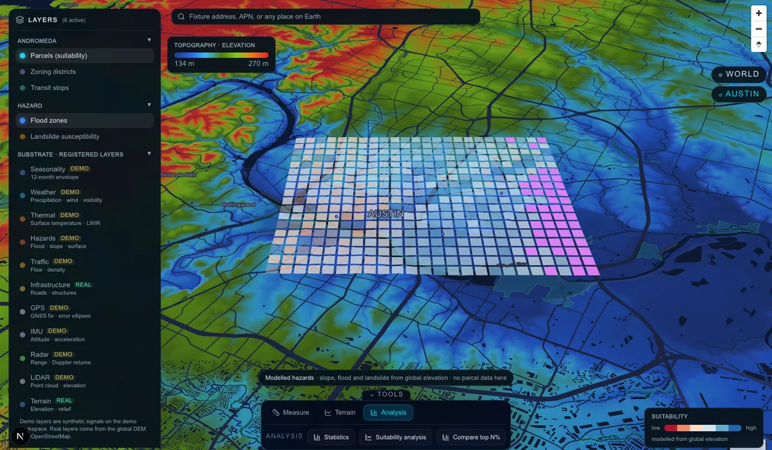This screenshot has height=450, width=772.
Task: Click the topography elevation gradient bar
Action: click(x=221, y=55)
